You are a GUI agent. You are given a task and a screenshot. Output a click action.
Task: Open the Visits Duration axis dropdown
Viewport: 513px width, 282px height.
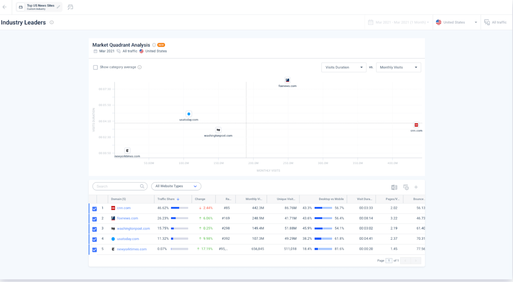click(x=344, y=67)
